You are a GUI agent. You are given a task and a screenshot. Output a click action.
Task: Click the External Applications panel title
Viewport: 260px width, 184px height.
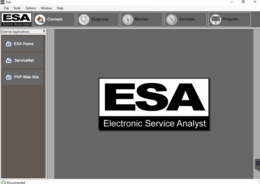pyautogui.click(x=15, y=32)
